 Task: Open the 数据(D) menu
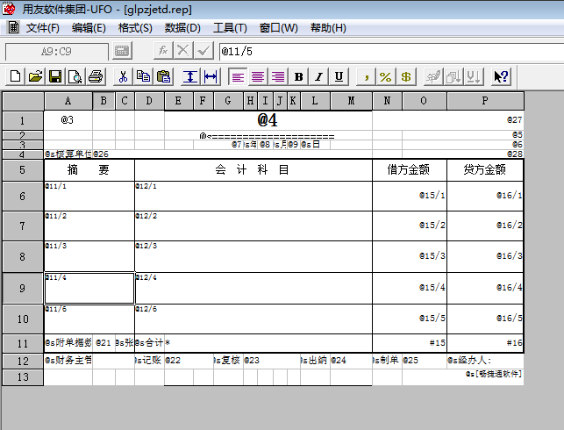182,28
